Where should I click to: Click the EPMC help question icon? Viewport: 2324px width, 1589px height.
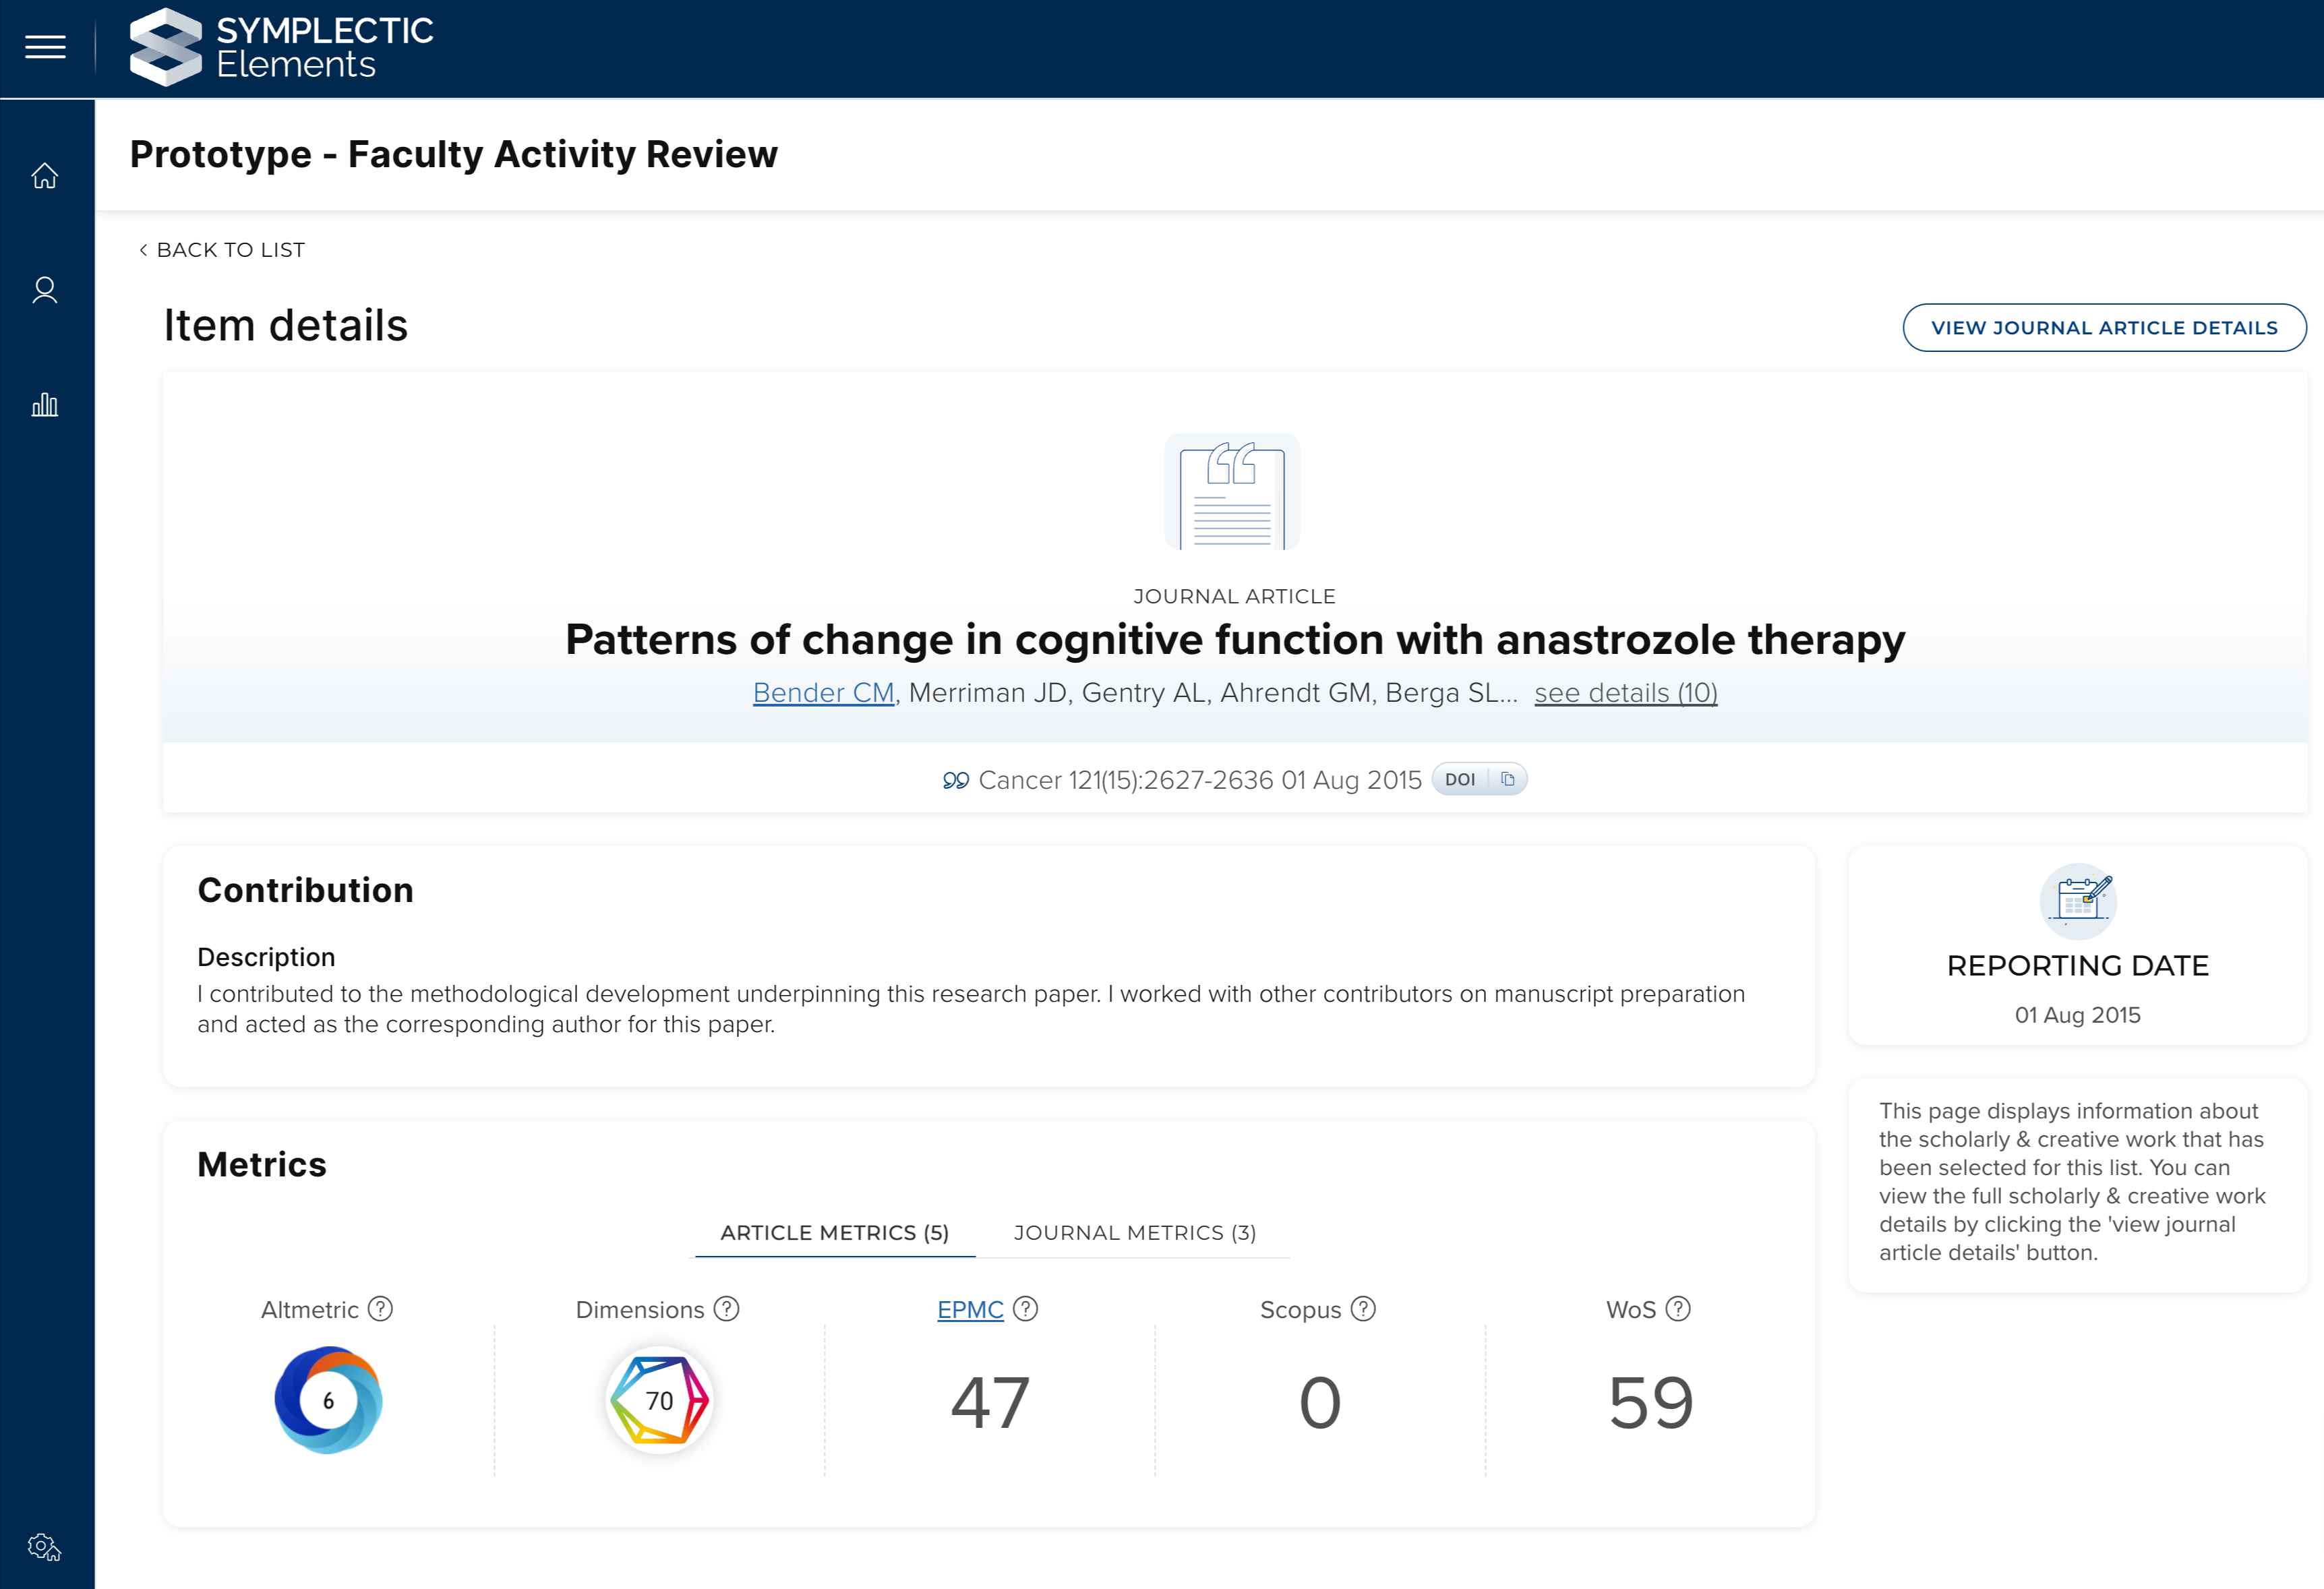[1025, 1309]
